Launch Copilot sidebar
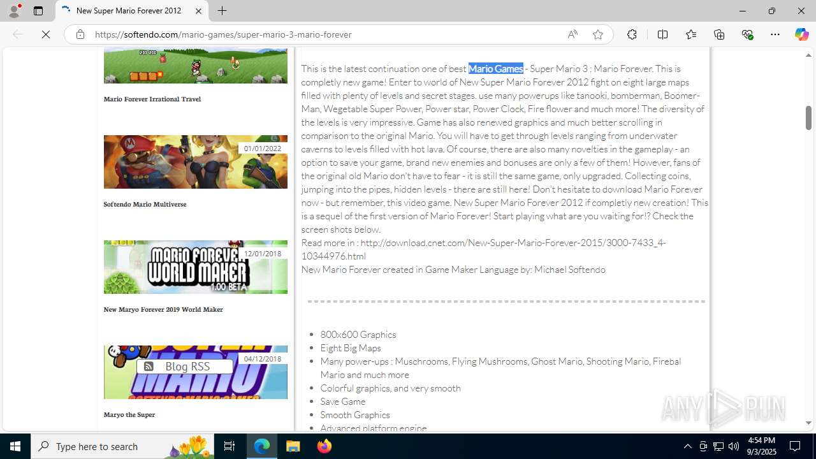Viewport: 816px width, 459px height. (801, 34)
